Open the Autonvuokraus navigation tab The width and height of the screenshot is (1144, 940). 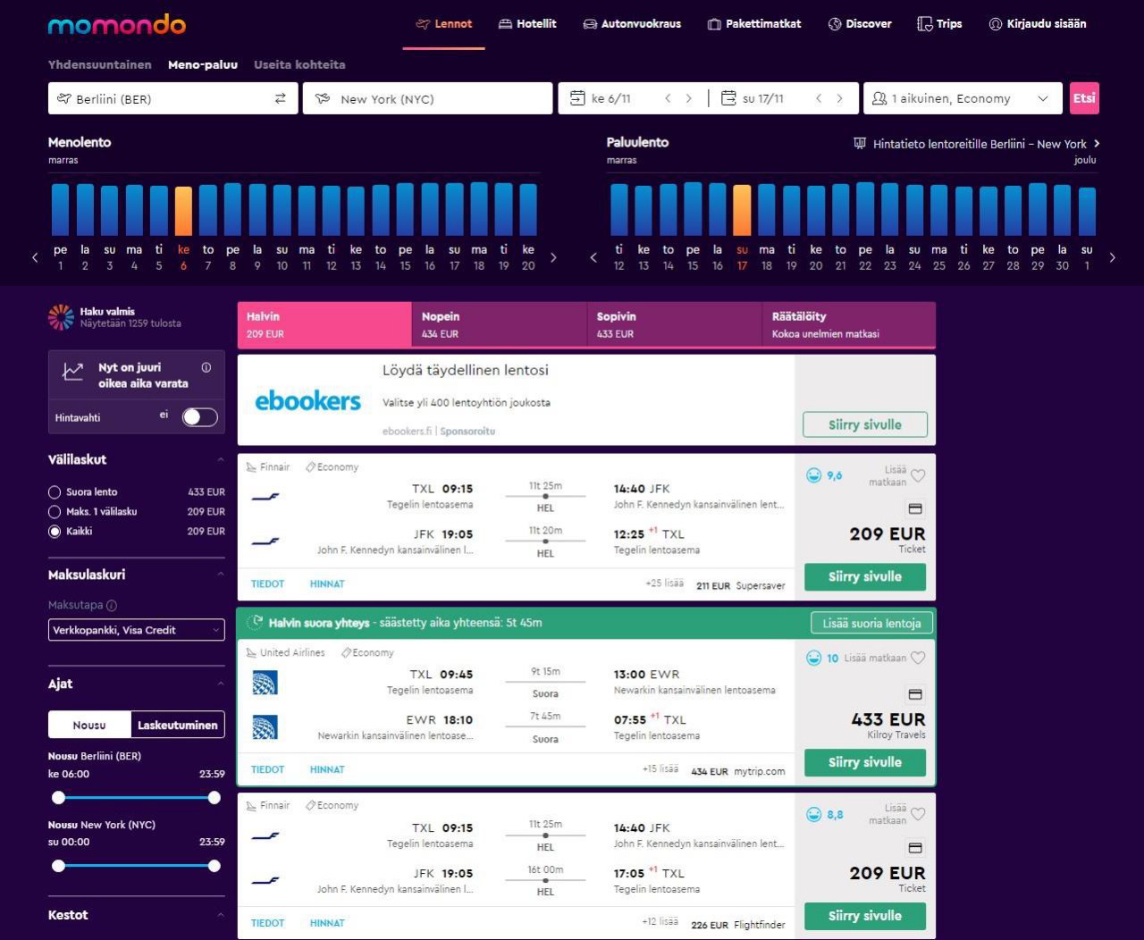[x=632, y=24]
